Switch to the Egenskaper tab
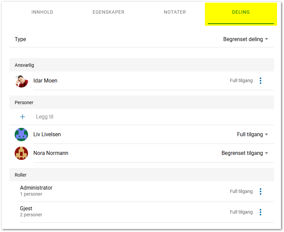 click(x=108, y=12)
